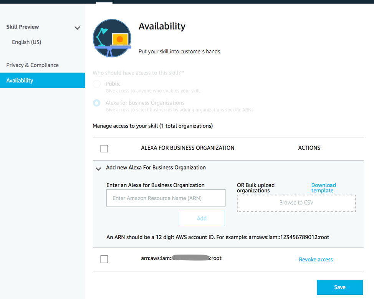Choose the Alexa for Business Organizations radio
374x299 pixels.
click(97, 103)
